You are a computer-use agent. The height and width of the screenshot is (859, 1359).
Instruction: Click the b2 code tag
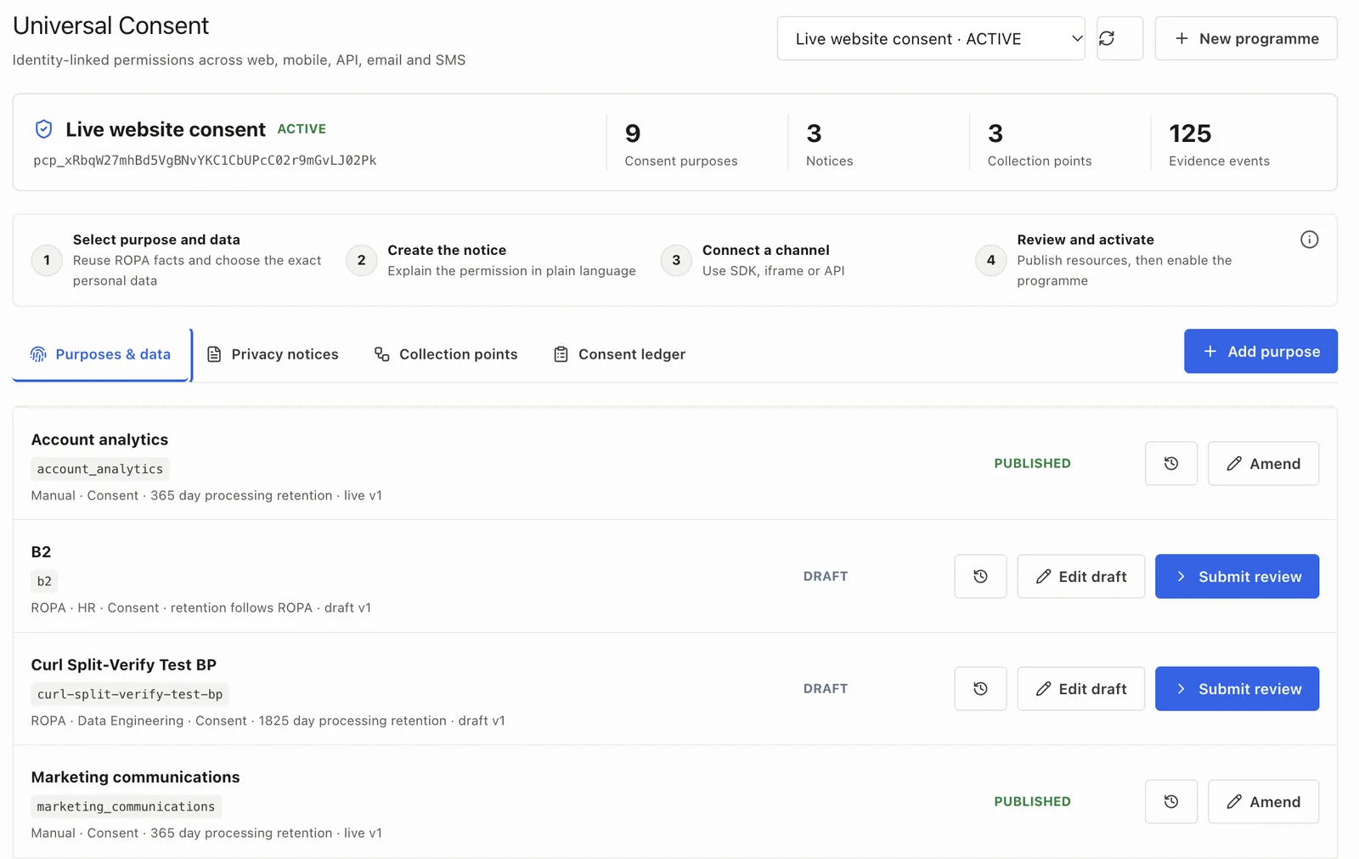[44, 581]
